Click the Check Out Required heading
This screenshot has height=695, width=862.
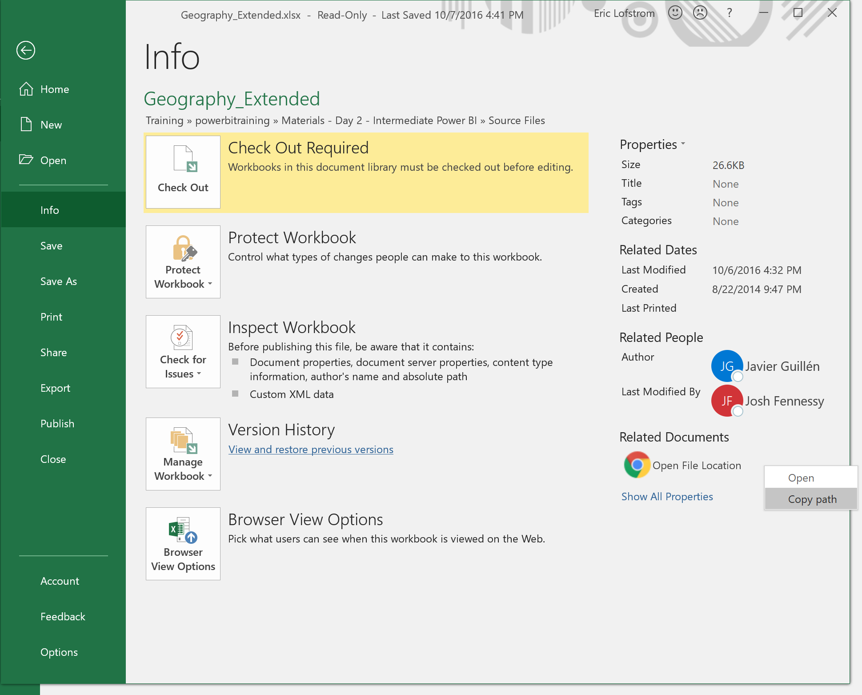tap(298, 148)
